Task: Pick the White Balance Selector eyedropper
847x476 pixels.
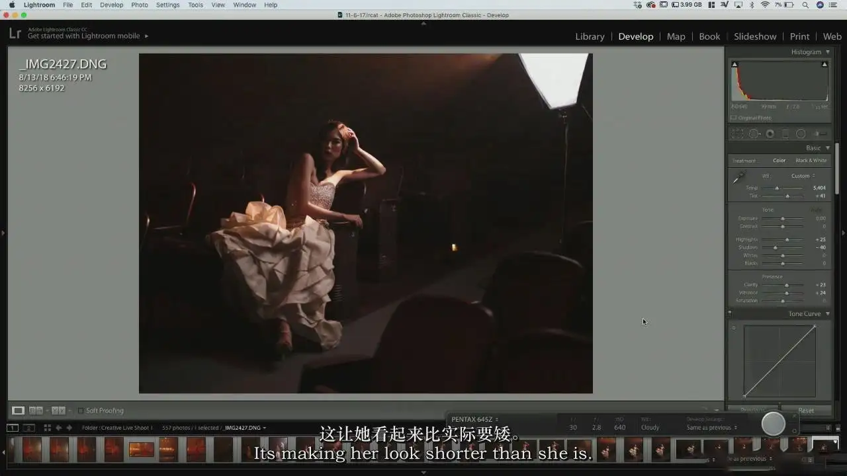Action: click(739, 177)
